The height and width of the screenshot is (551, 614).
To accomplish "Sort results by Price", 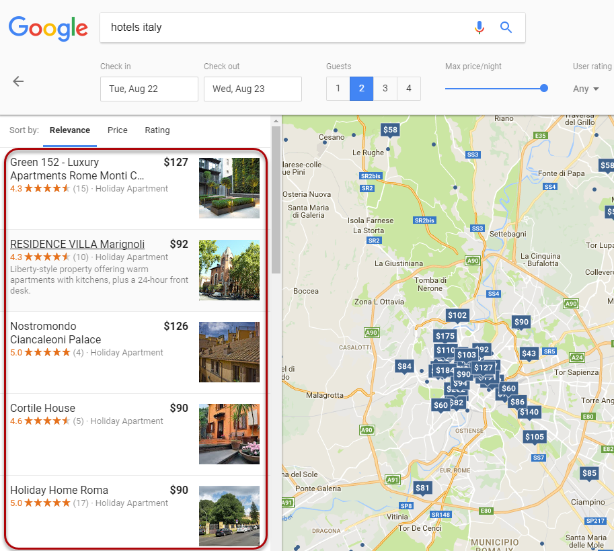I will [118, 130].
